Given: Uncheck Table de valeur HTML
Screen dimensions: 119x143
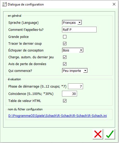Looking at the screenshot, I should click(x=65, y=101).
